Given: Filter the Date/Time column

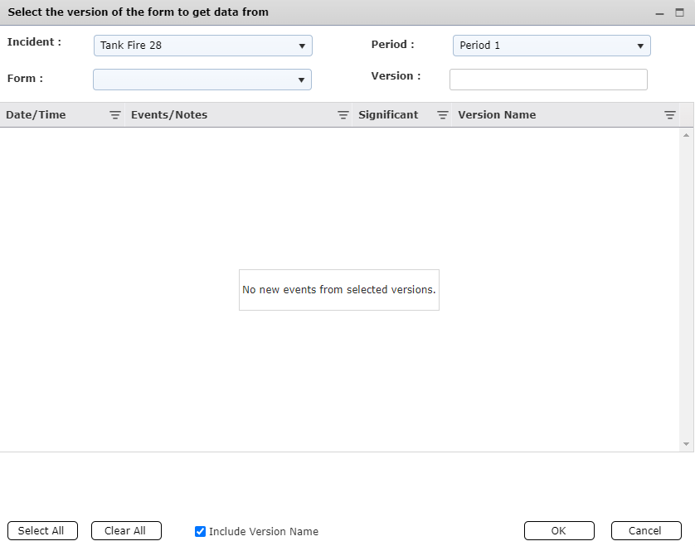Looking at the screenshot, I should tap(114, 114).
